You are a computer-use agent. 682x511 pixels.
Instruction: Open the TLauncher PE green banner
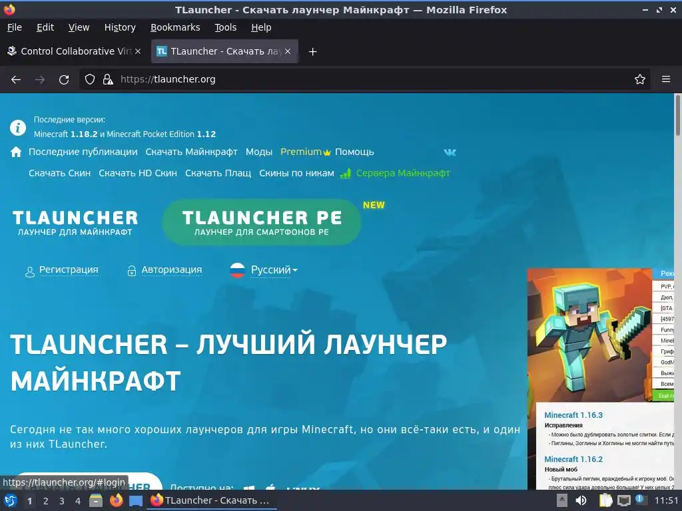click(x=262, y=222)
